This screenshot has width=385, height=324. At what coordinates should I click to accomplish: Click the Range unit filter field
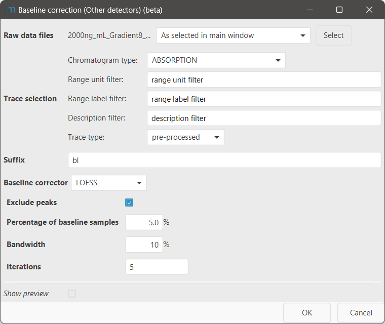coord(263,79)
